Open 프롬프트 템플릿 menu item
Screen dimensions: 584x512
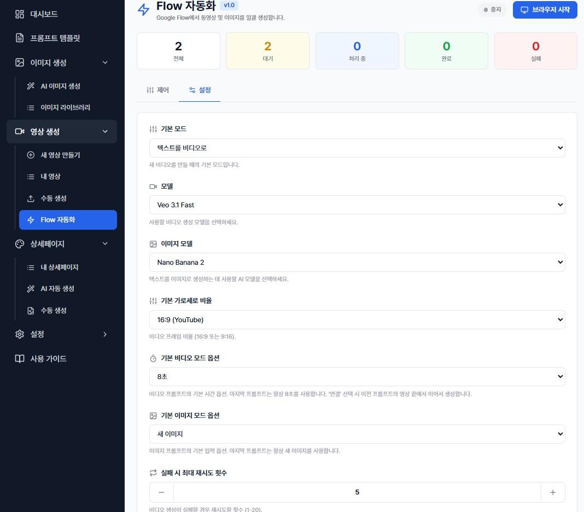(x=62, y=38)
